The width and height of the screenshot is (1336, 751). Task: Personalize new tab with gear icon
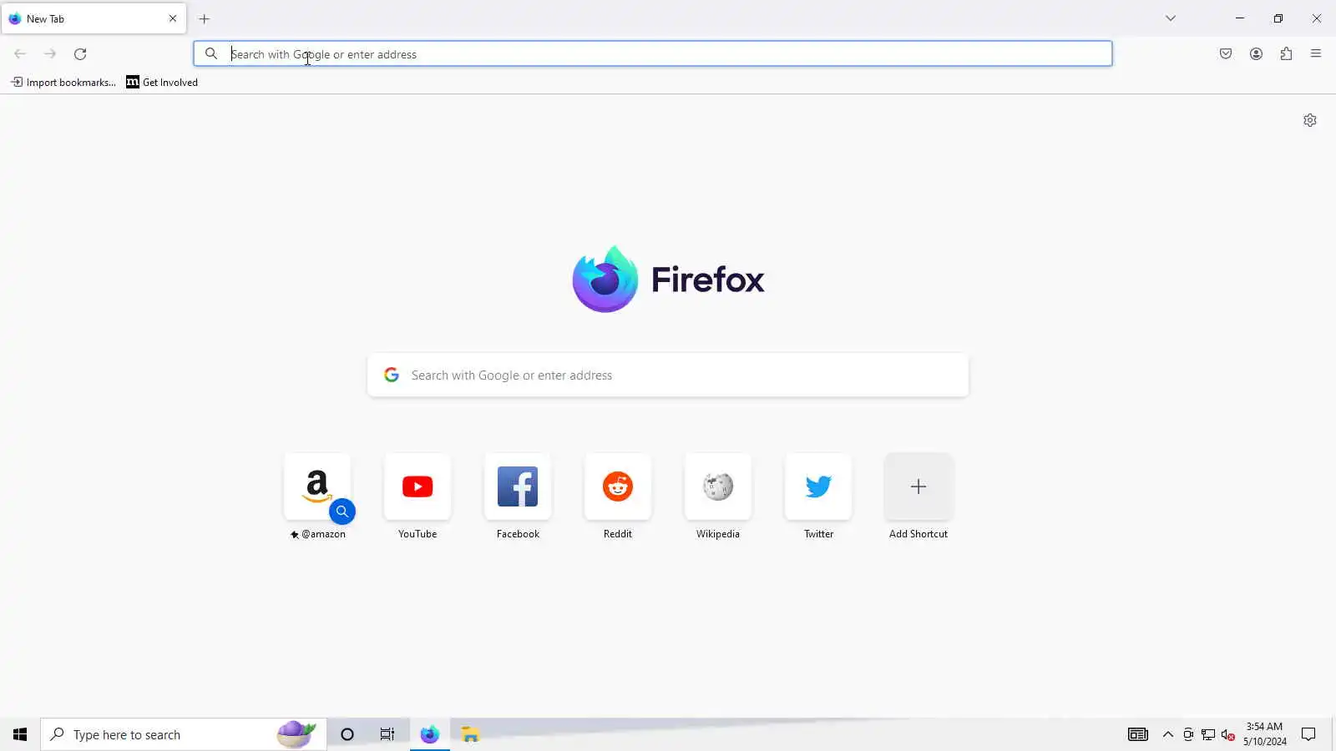(1310, 120)
